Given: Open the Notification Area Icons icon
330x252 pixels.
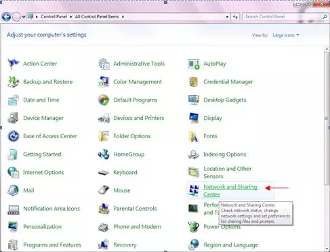Looking at the screenshot, I should tap(13, 209).
